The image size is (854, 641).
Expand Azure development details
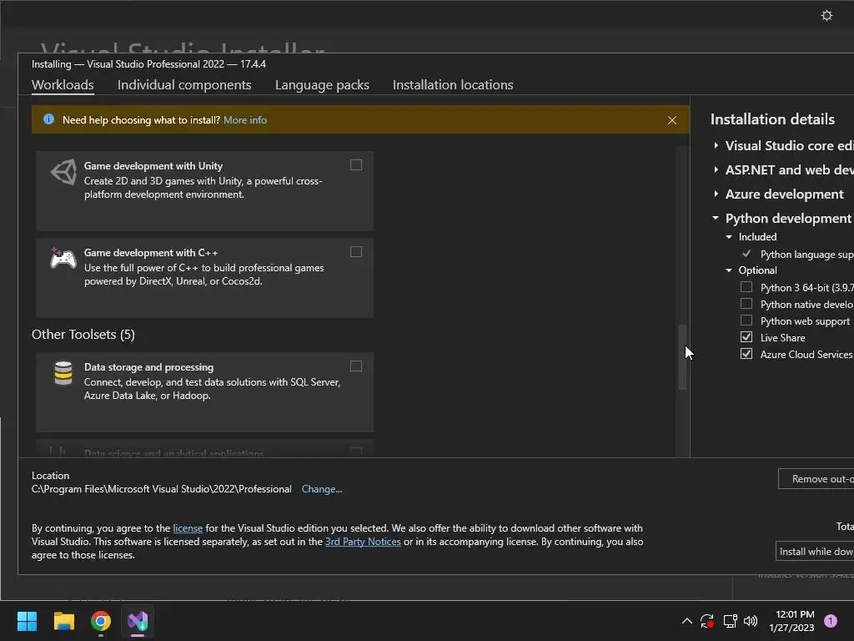click(x=716, y=194)
